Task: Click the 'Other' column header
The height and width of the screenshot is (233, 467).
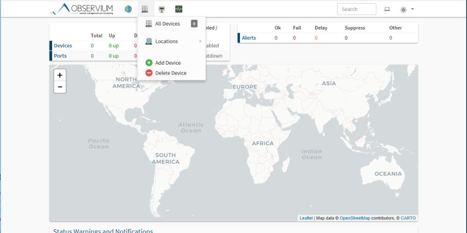Action: [x=395, y=28]
